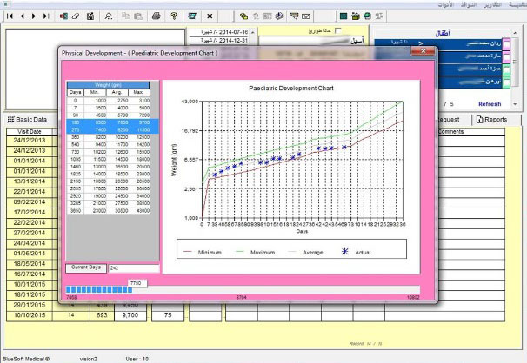Click the eraser clear icon in toolbar
The width and height of the screenshot is (527, 363).
click(76, 16)
